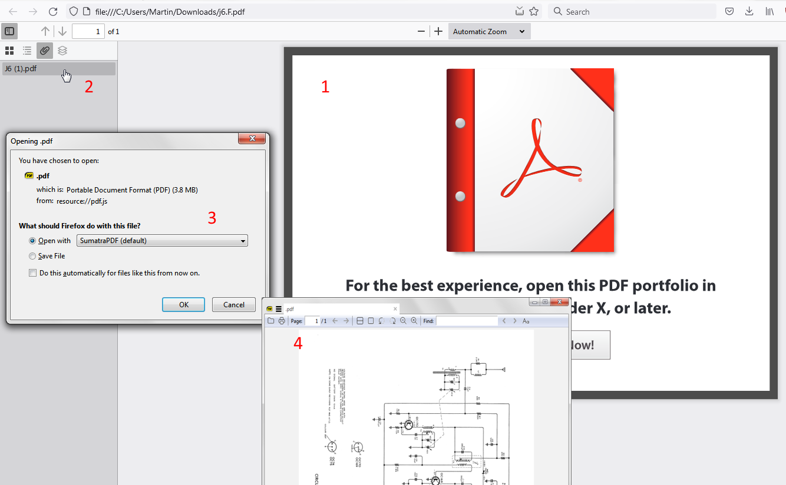Viewport: 786px width, 485px height.
Task: Zoom in with SumatraPDF magnifier icon
Action: point(414,321)
